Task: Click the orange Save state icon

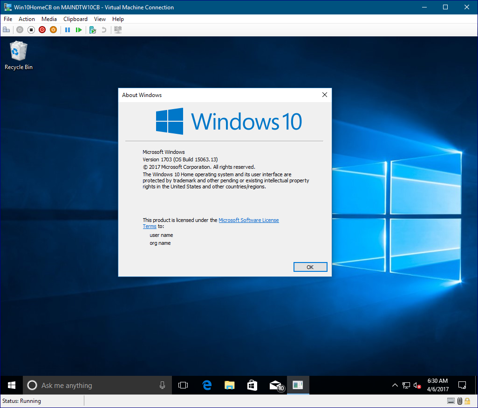Action: click(53, 30)
